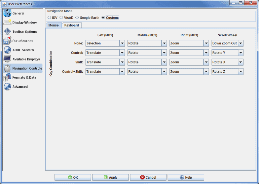Click the Cancel button
This screenshot has height=184, width=259.
tap(148, 177)
